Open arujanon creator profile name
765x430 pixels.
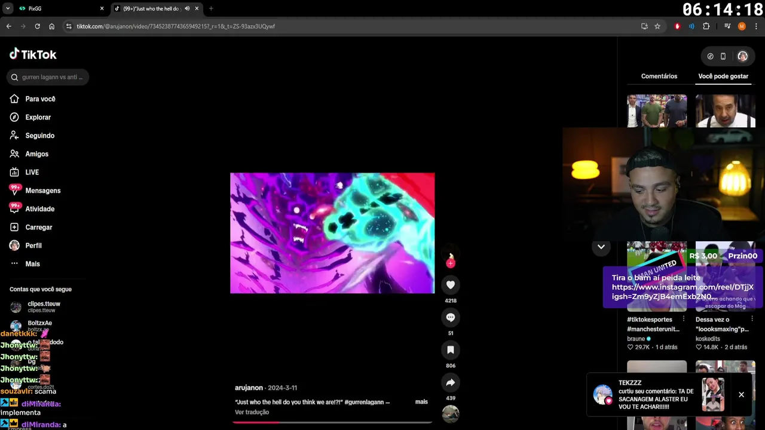(x=249, y=388)
